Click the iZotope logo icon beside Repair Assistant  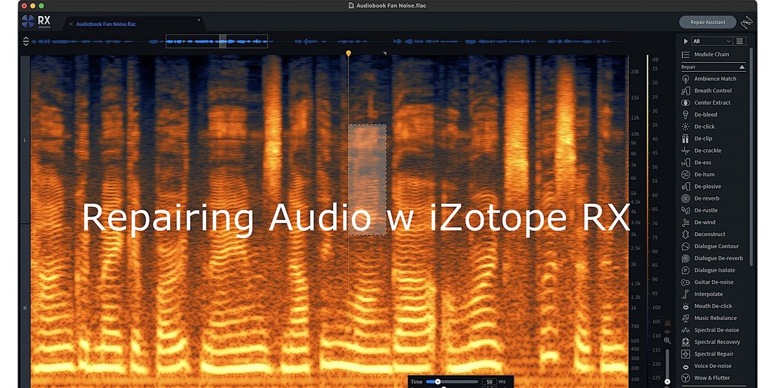[748, 23]
